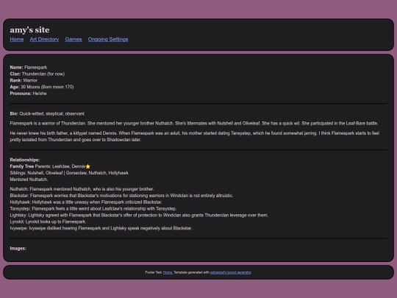Go to the Games page
Screen dimensions: 397x298
tap(74, 39)
